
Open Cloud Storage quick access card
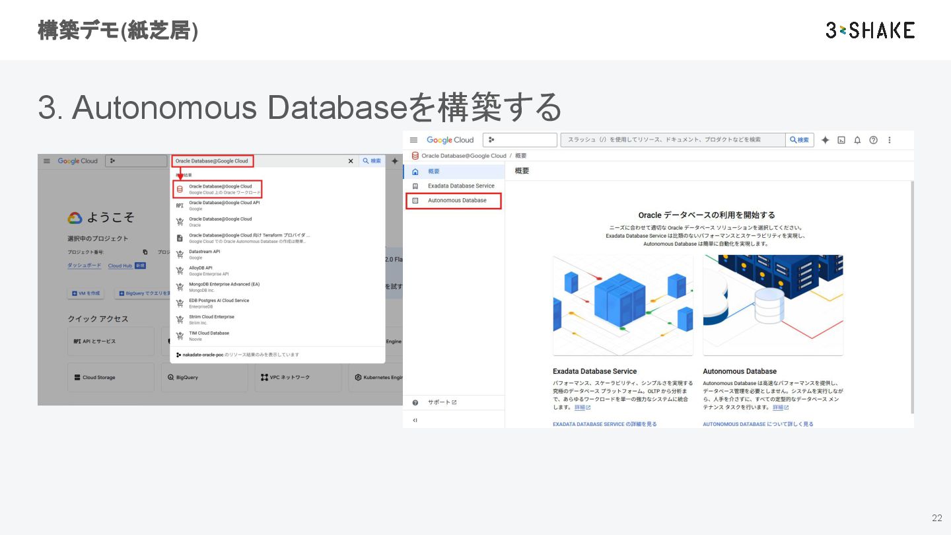(x=111, y=377)
